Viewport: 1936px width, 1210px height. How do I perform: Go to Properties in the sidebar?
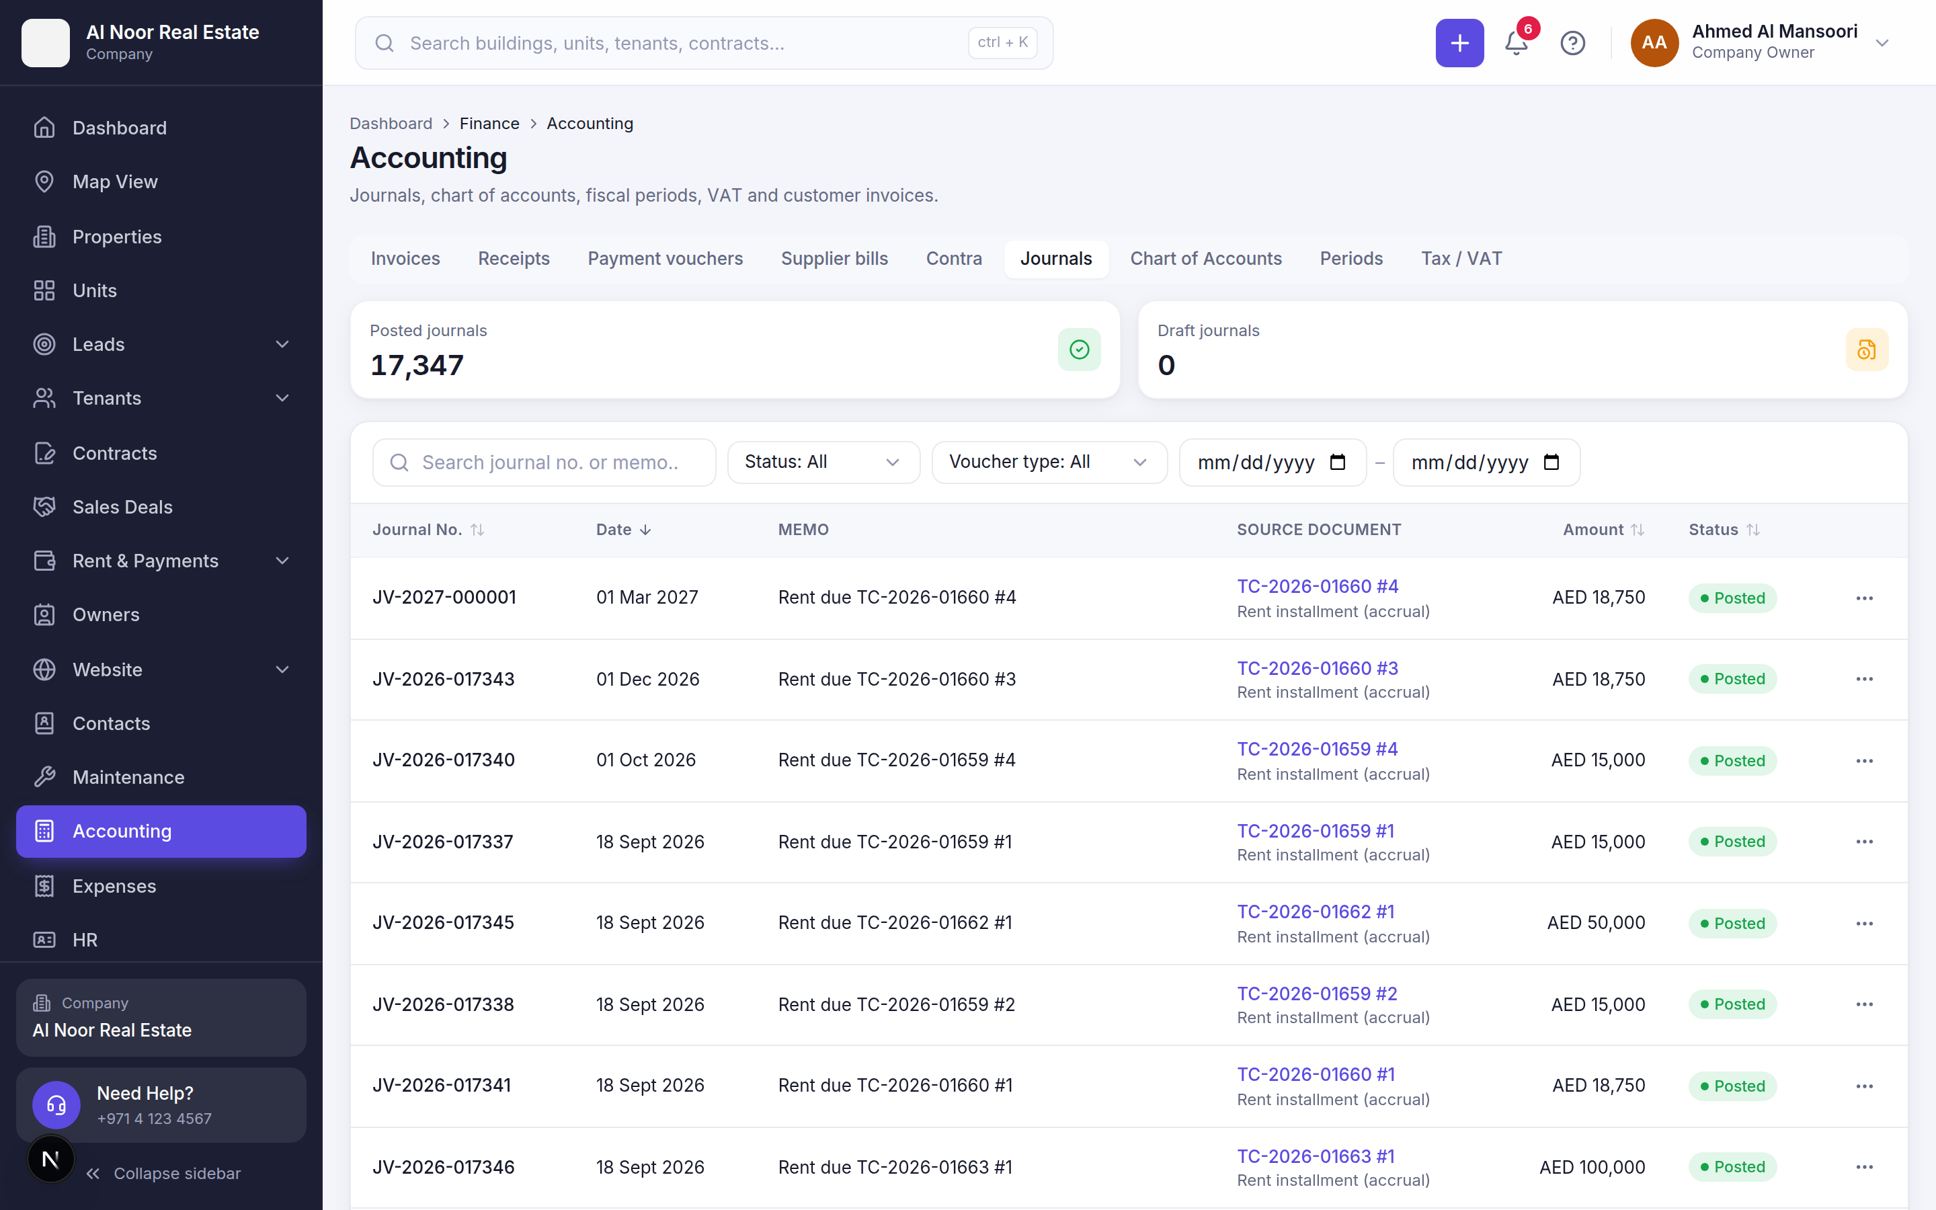[161, 236]
